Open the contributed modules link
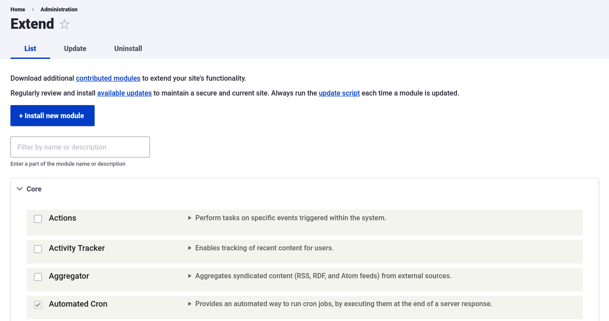This screenshot has width=609, height=321. 108,79
